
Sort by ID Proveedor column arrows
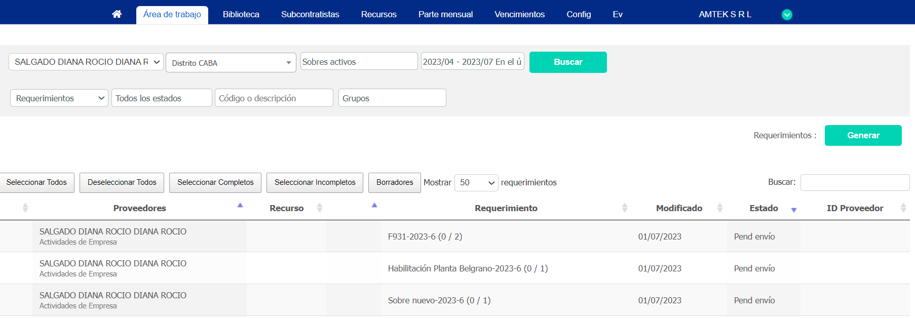(903, 208)
